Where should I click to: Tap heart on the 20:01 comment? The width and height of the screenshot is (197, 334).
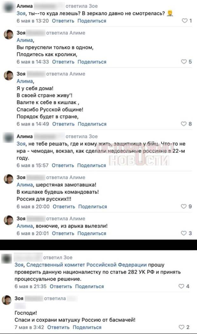[184, 233]
